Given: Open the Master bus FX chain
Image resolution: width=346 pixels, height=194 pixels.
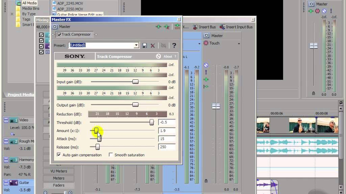Looking at the screenshot, I should point(206,79).
